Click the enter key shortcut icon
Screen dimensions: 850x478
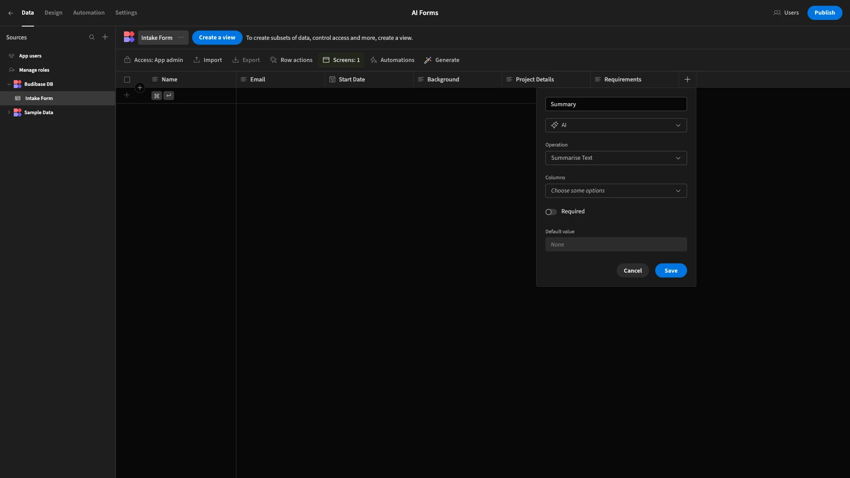point(169,96)
